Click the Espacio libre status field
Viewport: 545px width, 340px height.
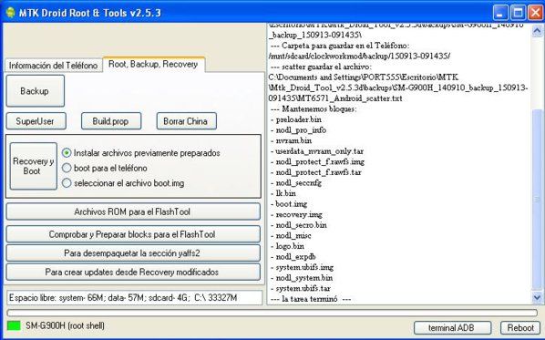tap(135, 298)
